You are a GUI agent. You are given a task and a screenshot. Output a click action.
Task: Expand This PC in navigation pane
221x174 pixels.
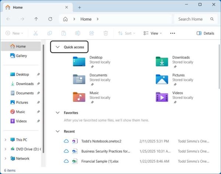5,140
